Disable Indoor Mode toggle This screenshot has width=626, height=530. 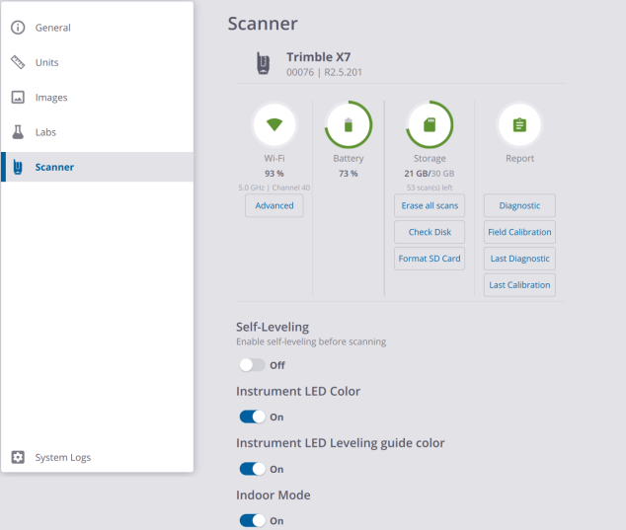(x=253, y=521)
